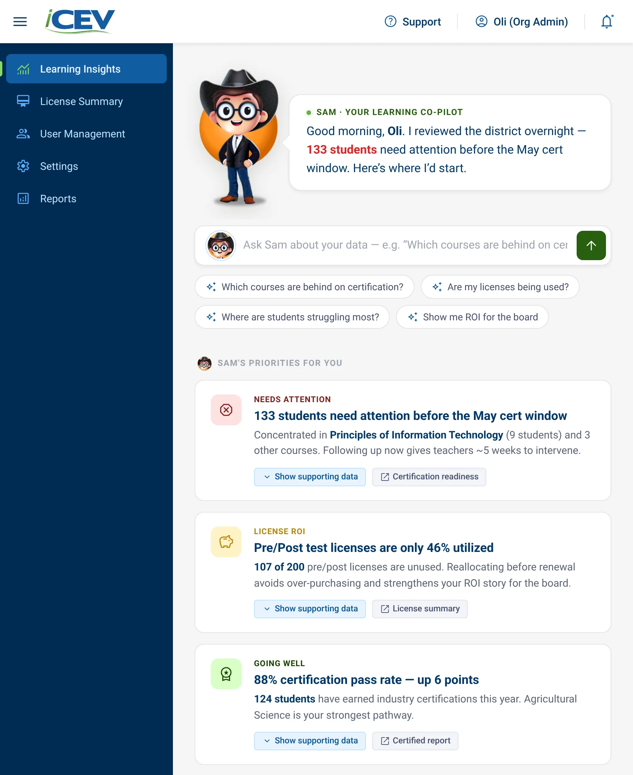Click the Settings gear icon
This screenshot has height=775, width=633.
click(x=23, y=166)
